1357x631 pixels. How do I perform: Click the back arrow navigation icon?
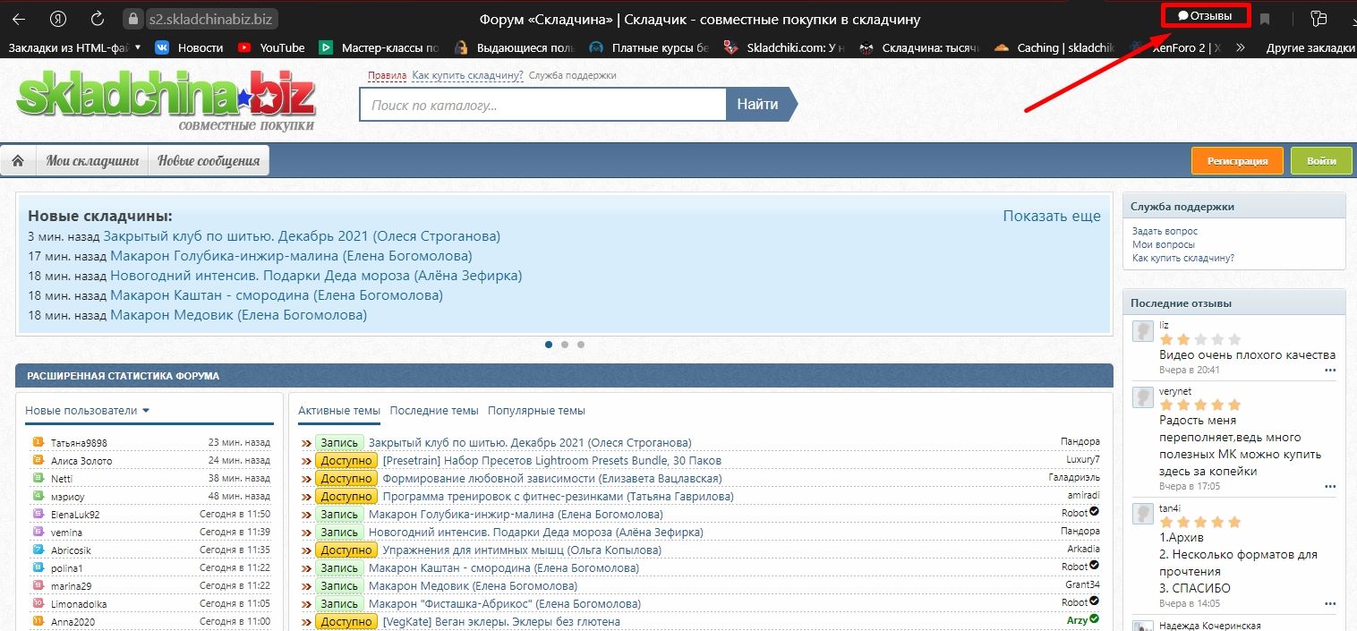19,17
